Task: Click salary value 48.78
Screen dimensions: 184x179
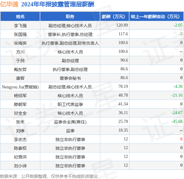Action: click(x=123, y=95)
